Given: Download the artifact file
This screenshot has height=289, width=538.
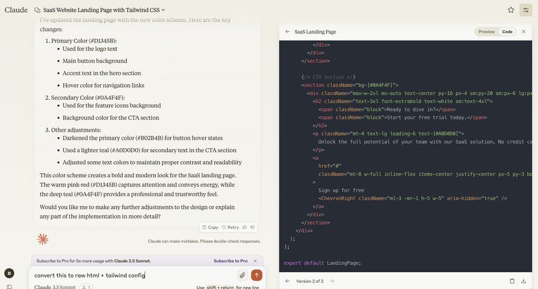Looking at the screenshot, I should coord(524,281).
